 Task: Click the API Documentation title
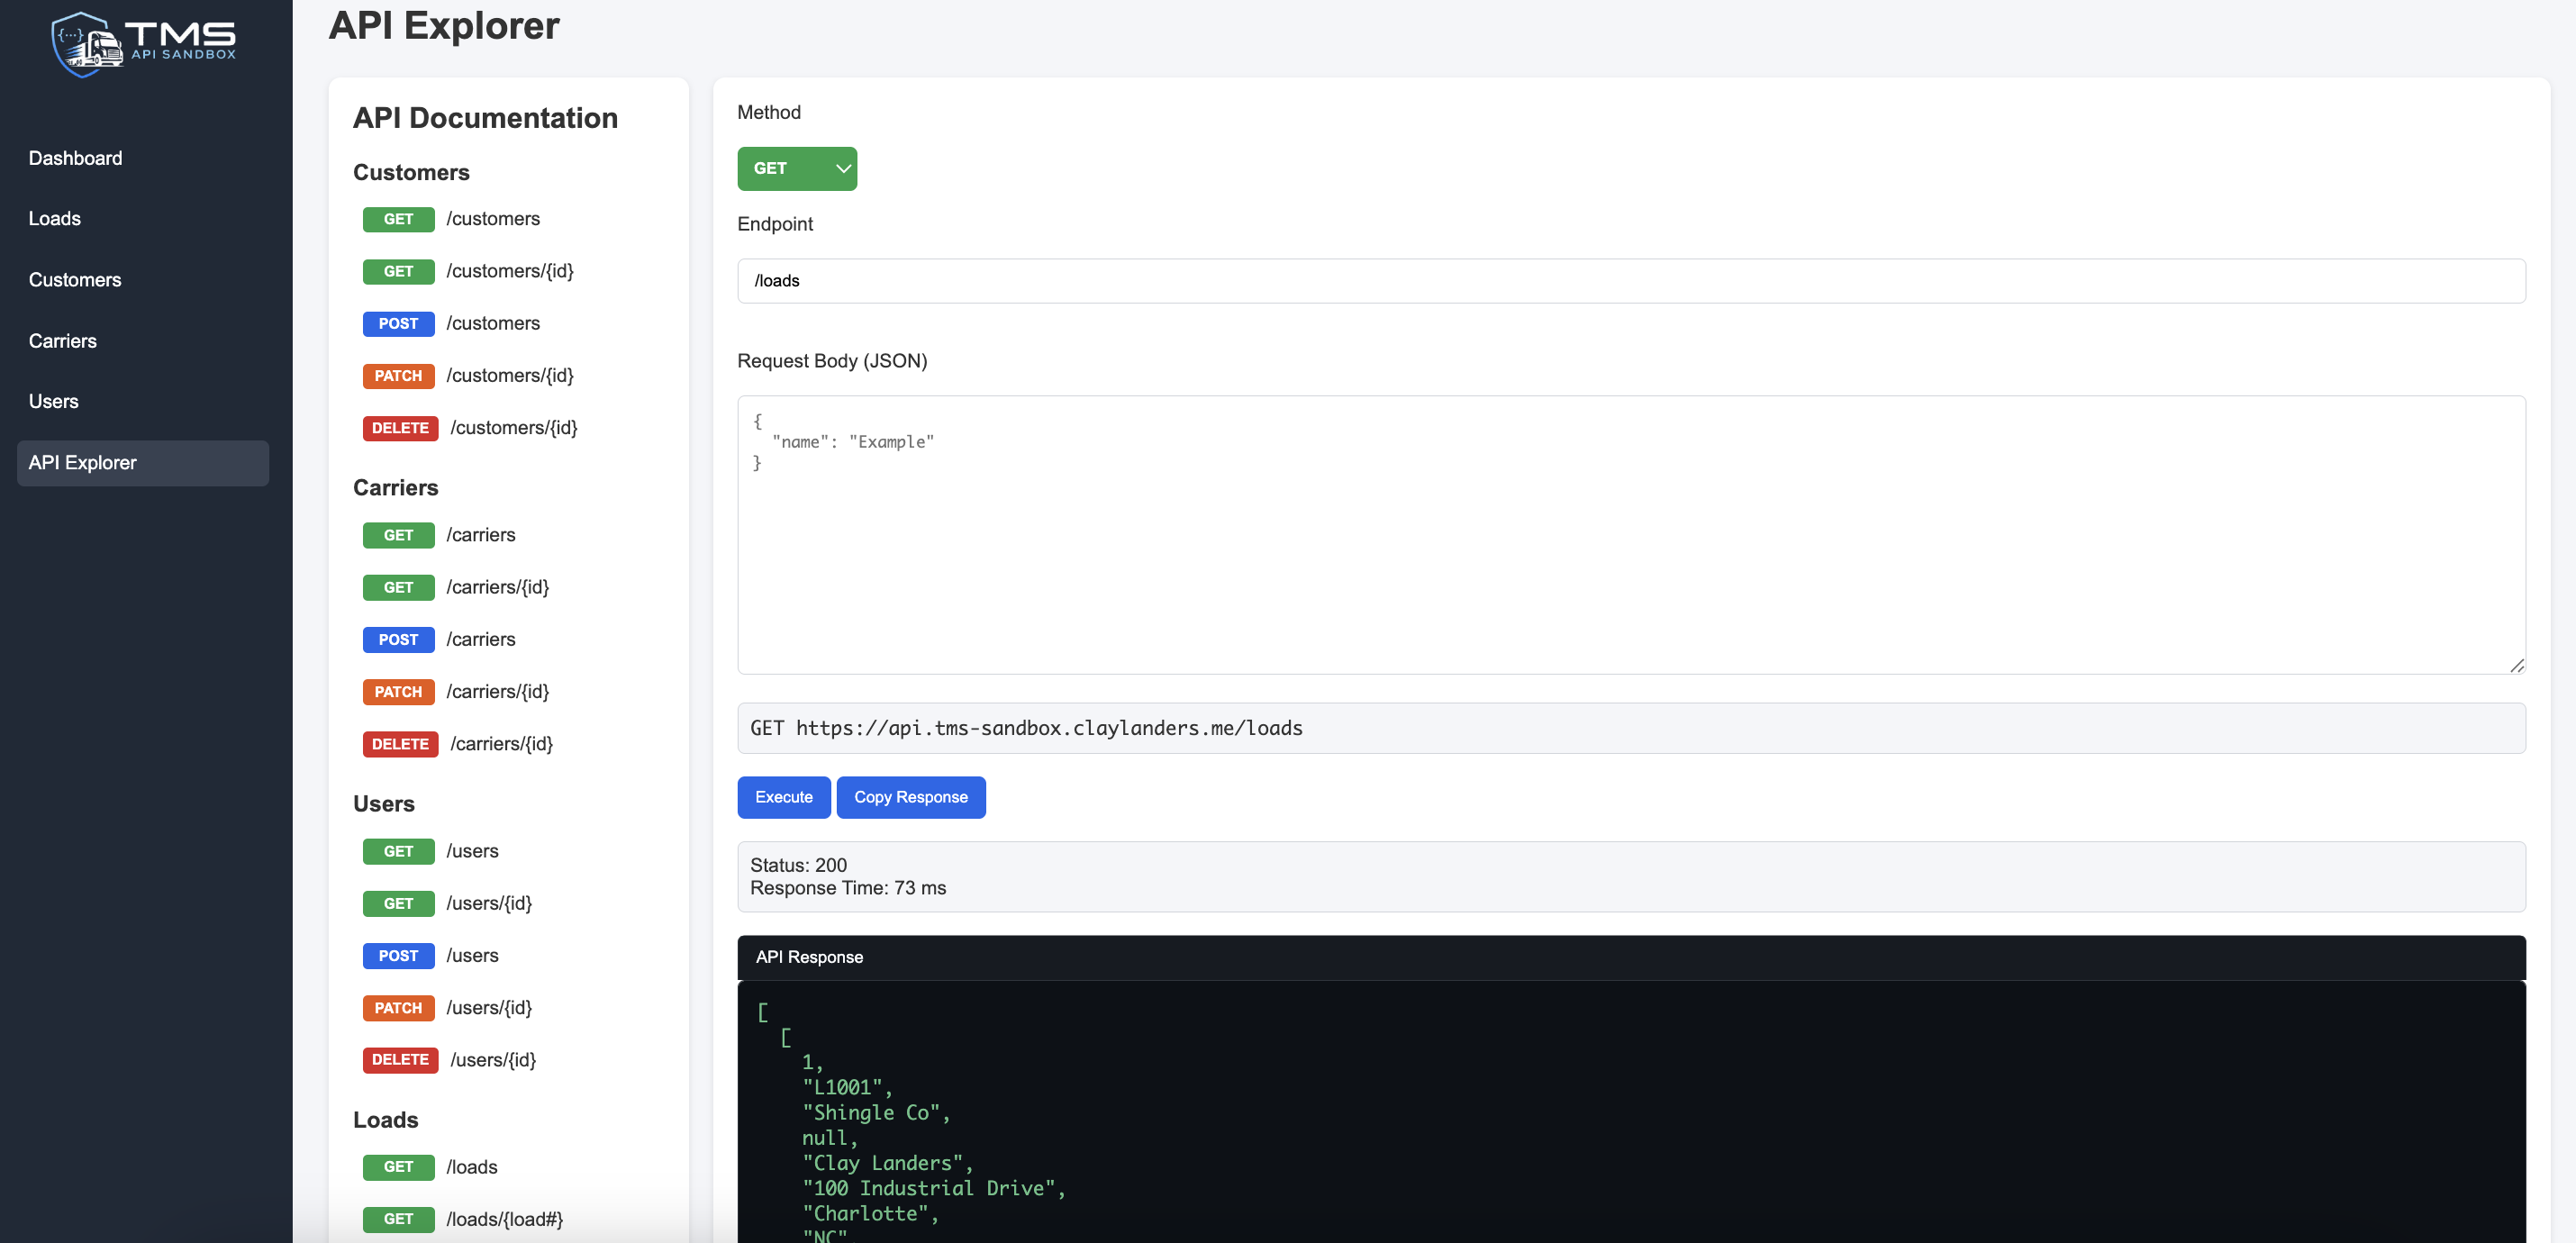pyautogui.click(x=485, y=118)
